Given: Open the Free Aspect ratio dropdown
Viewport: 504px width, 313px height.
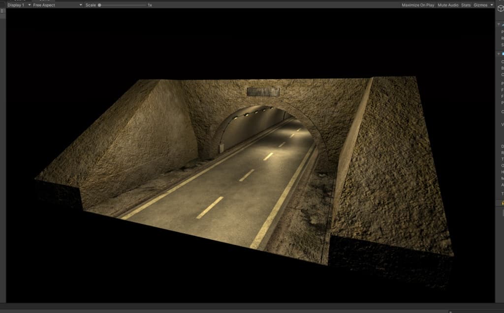Looking at the screenshot, I should click(57, 5).
